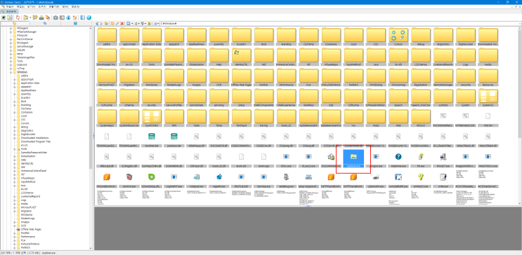Select SQLDB folder in tree
Screen dimensions: 522x255
21,50
